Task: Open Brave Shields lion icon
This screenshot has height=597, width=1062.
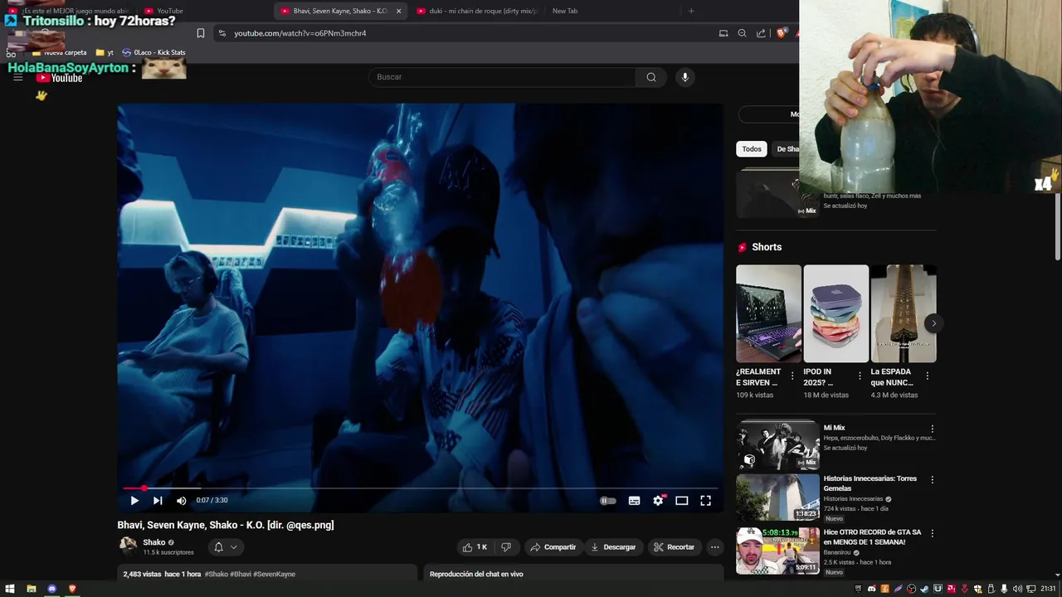Action: point(781,33)
